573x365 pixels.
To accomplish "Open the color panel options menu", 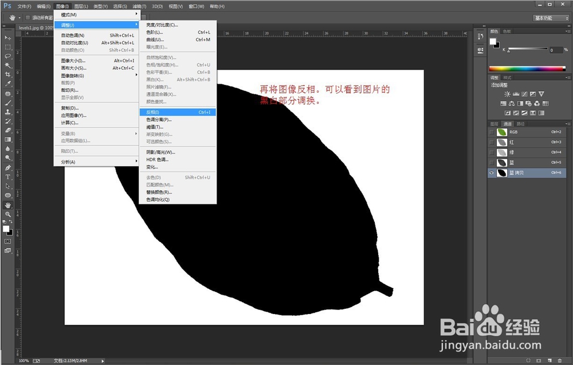I will [567, 32].
